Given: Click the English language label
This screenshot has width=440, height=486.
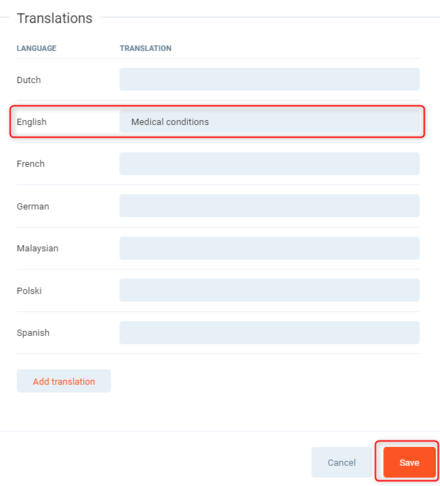Looking at the screenshot, I should click(x=31, y=121).
